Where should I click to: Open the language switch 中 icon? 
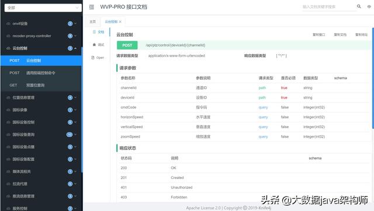click(x=369, y=6)
